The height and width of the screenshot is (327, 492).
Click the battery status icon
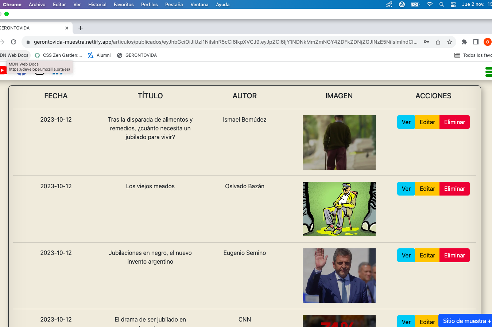(x=415, y=4)
